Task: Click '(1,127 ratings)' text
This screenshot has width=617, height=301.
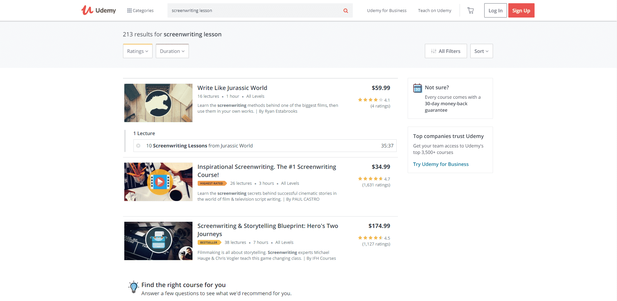Action: [x=376, y=244]
